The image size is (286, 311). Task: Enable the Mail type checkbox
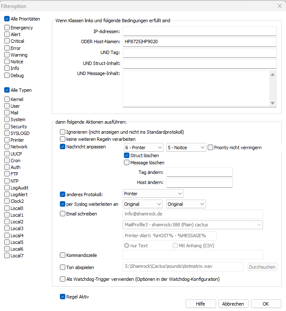click(7, 113)
